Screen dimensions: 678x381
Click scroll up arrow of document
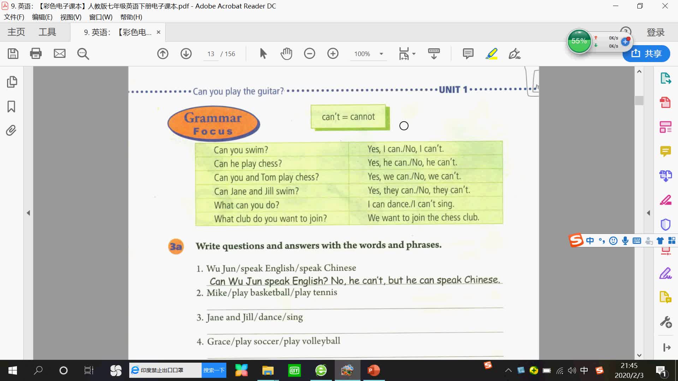[x=639, y=72]
